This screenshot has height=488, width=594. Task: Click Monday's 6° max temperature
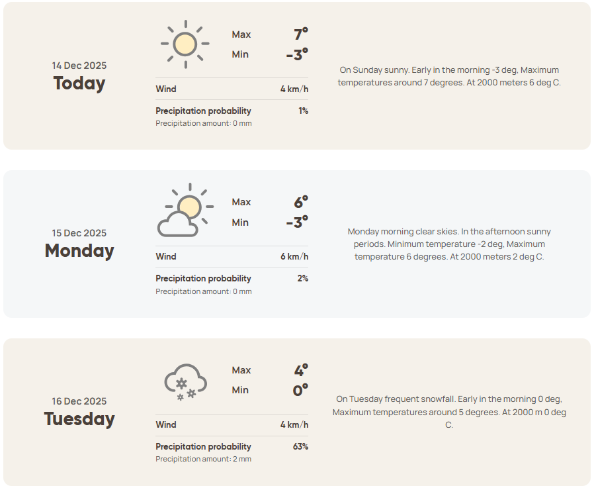pyautogui.click(x=301, y=202)
